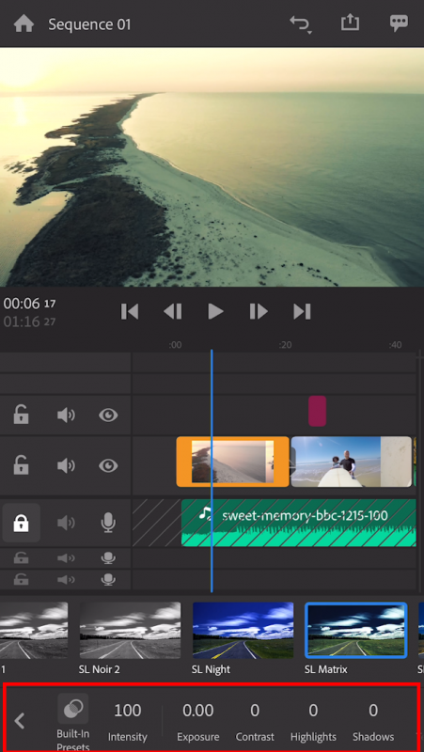Go to the Home screen icon
The image size is (424, 752).
[x=24, y=23]
